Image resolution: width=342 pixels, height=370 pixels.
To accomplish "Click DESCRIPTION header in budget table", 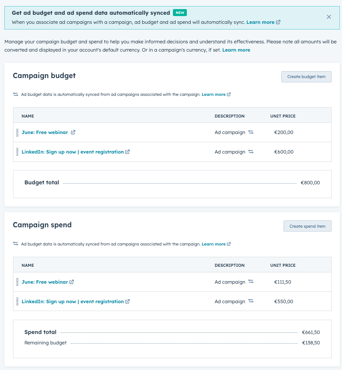I will point(229,116).
